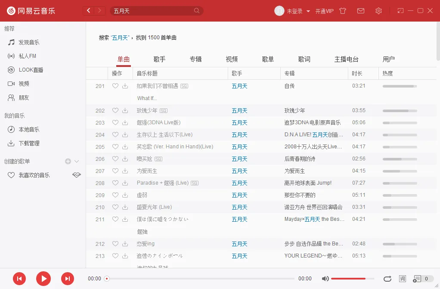The height and width of the screenshot is (289, 440).
Task: Open heartbeat mode icon beside 我喜欢的音乐
Action: (77, 175)
